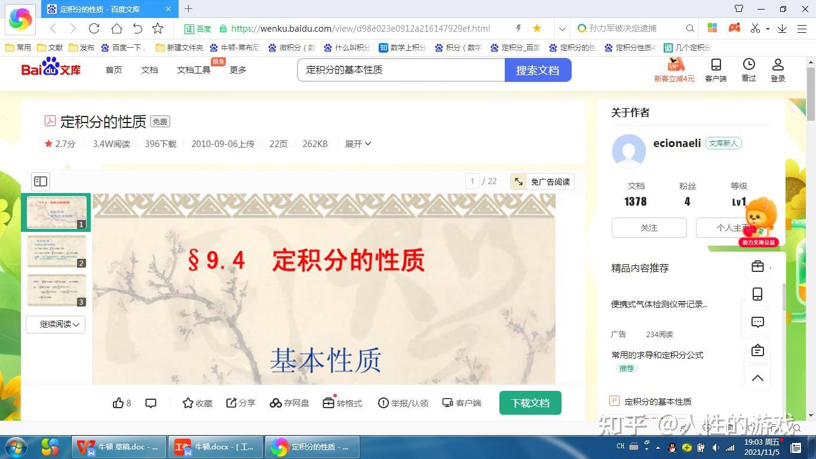Save the document with 存网盘 icon
Screen dimensions: 816x459
[289, 403]
